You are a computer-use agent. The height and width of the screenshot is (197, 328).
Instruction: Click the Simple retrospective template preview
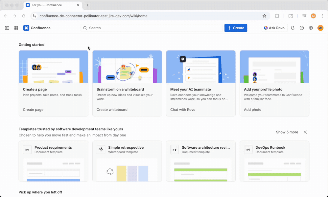[x=127, y=170]
